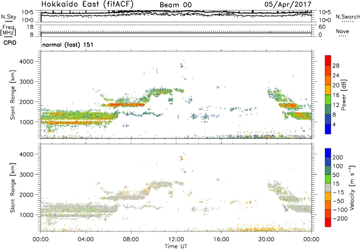The width and height of the screenshot is (360, 249).
Task: Click the '08:00' time axis tick label
Action: pyautogui.click(x=131, y=240)
